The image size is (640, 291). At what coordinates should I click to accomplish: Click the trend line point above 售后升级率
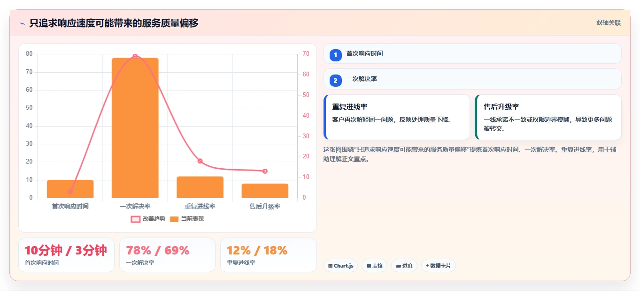point(265,172)
